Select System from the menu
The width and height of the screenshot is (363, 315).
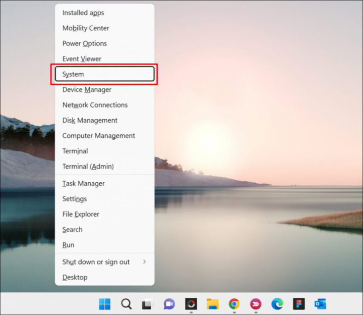click(104, 74)
